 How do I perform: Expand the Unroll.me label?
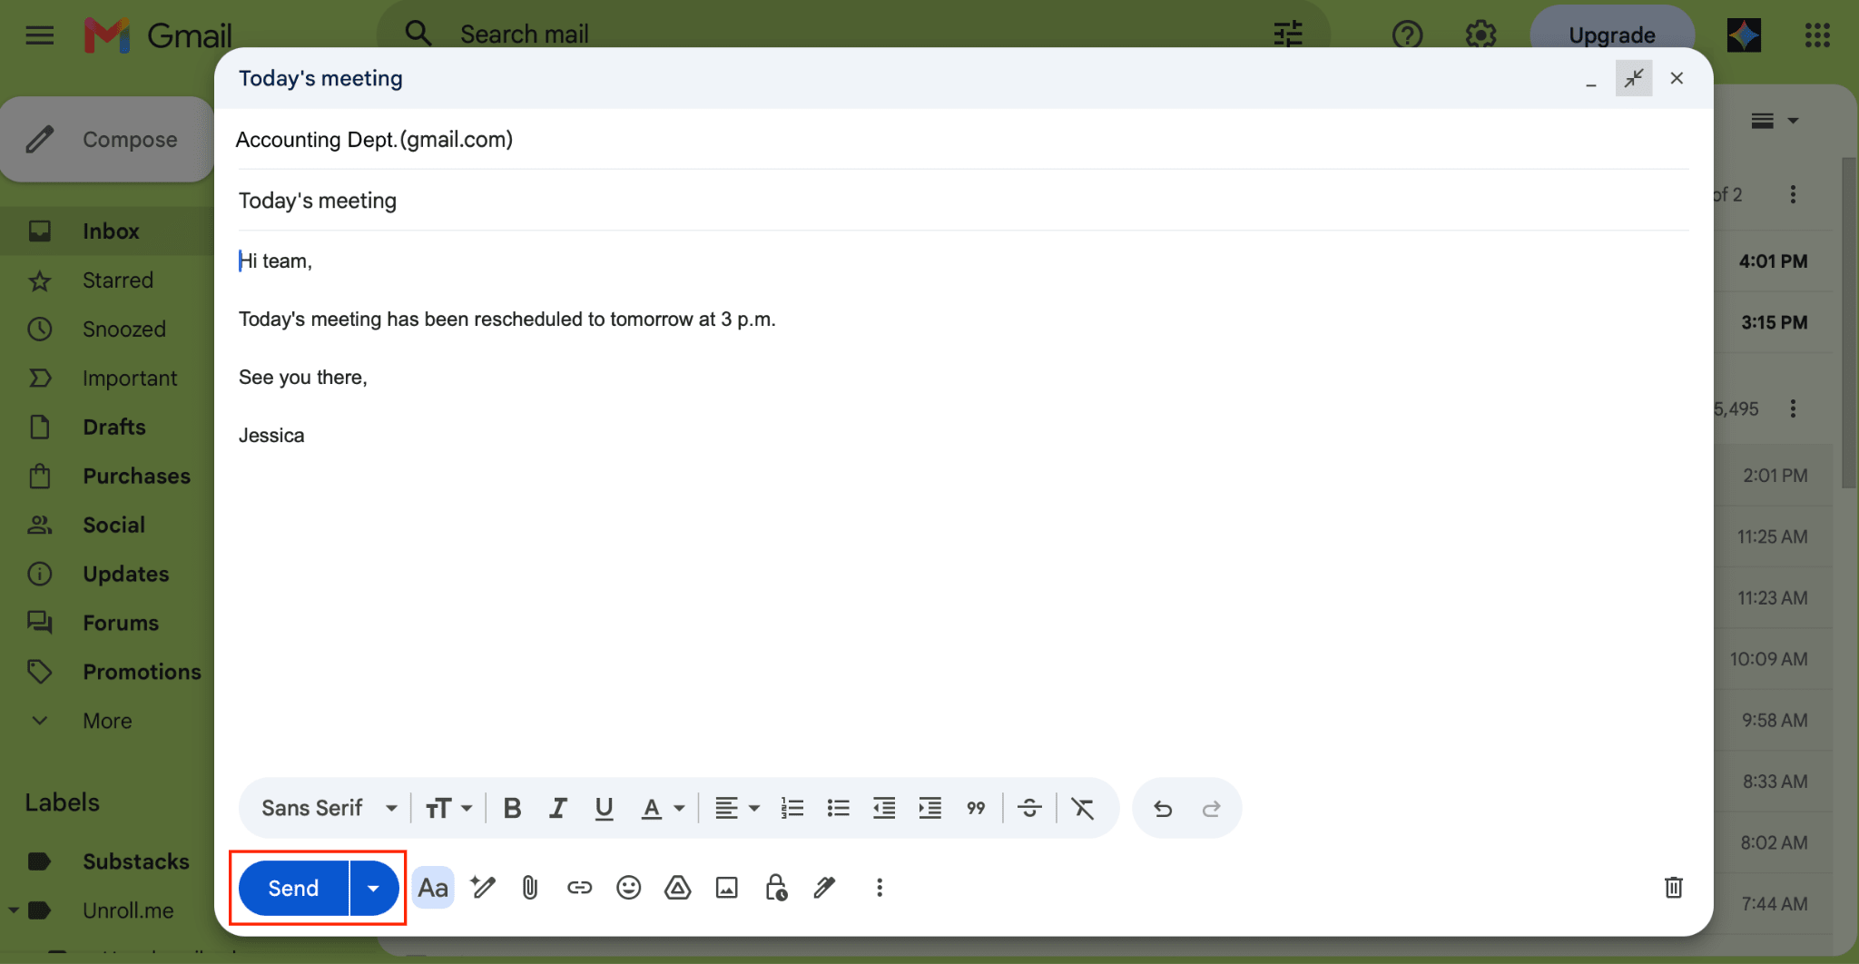coord(14,910)
